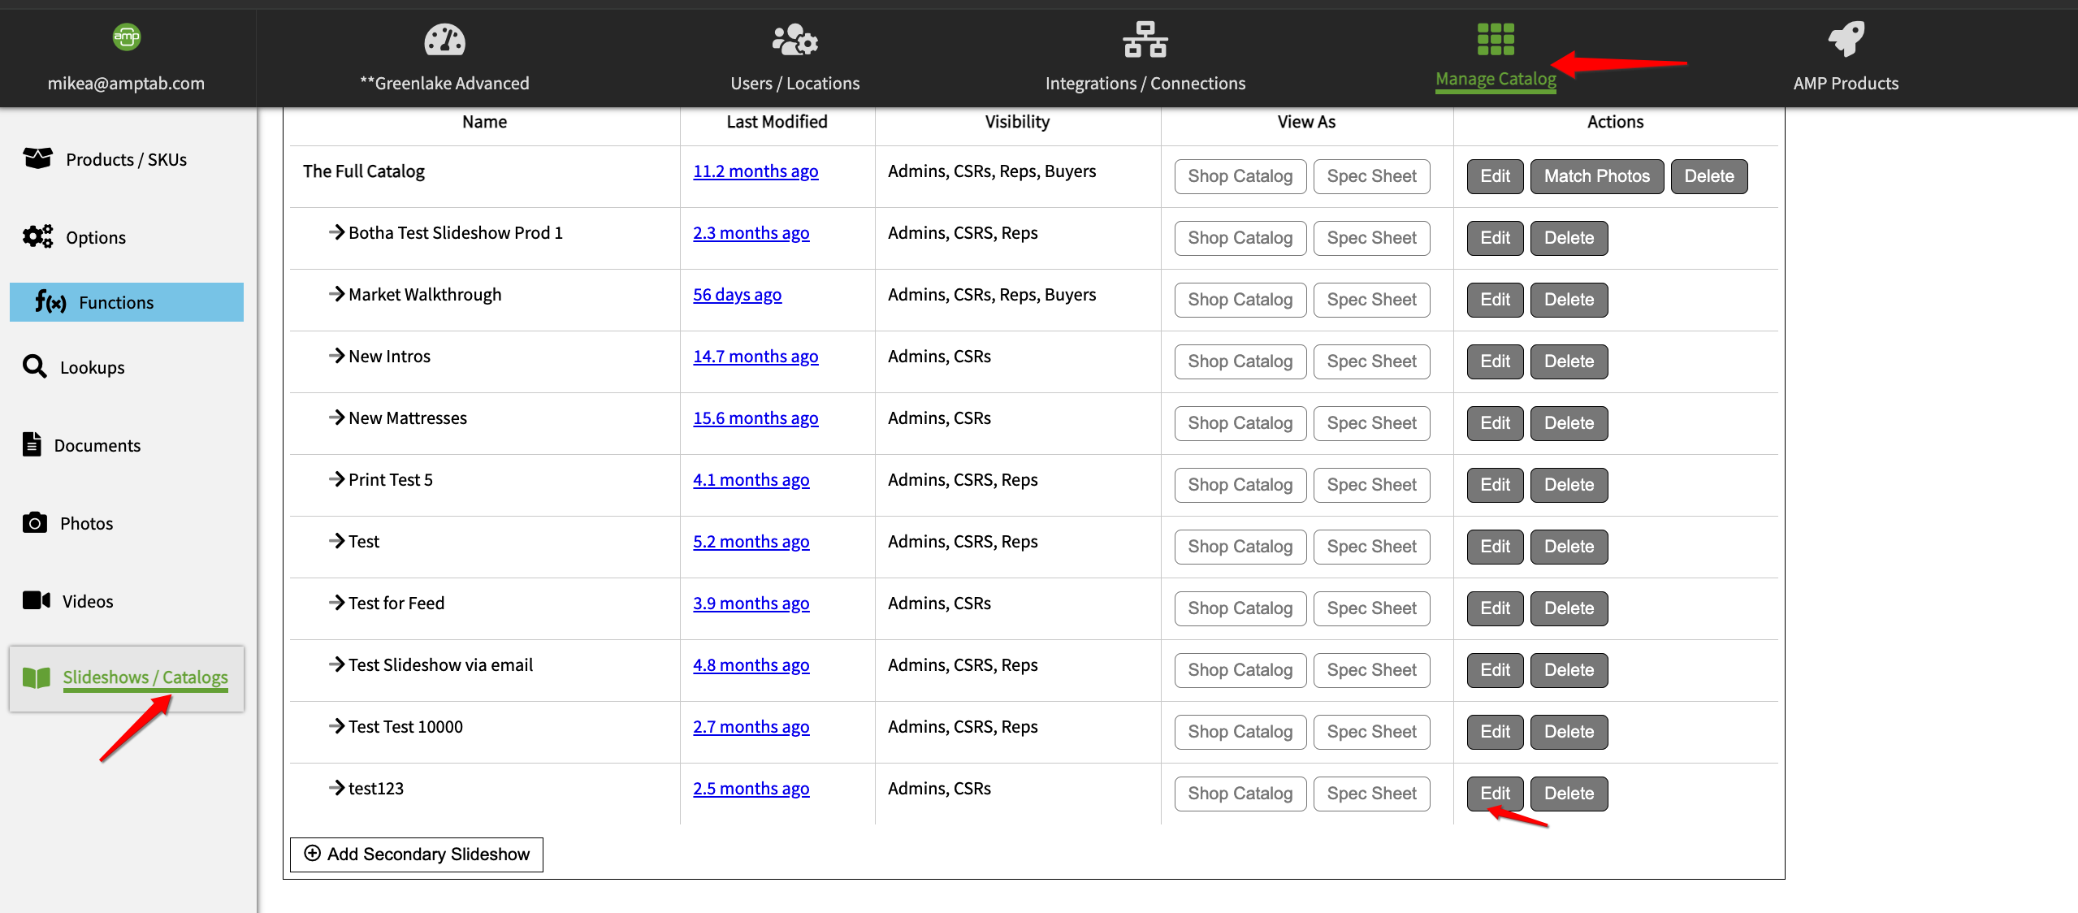
Task: Select the Videos camcorder icon in sidebar
Action: click(36, 600)
